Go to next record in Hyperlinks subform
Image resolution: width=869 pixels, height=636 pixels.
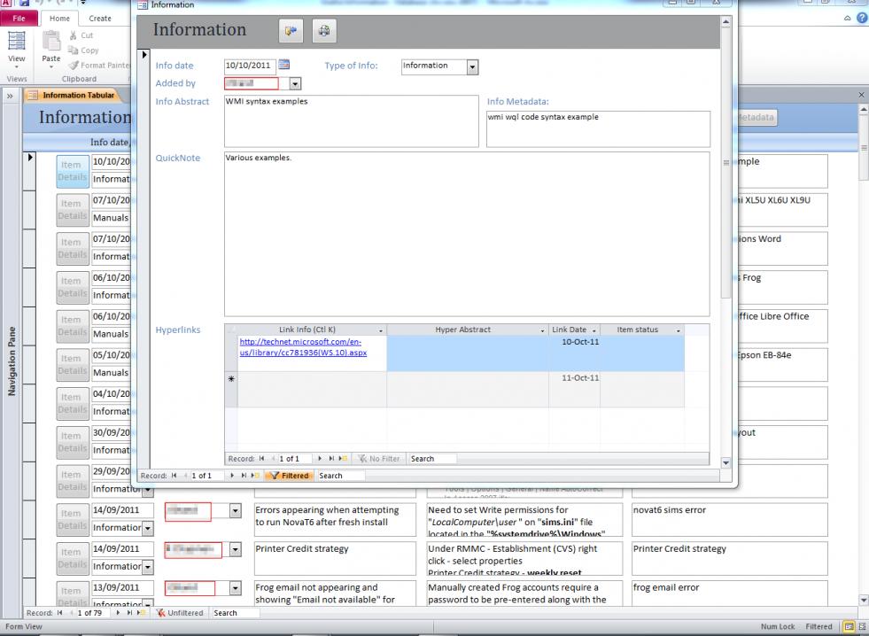320,459
